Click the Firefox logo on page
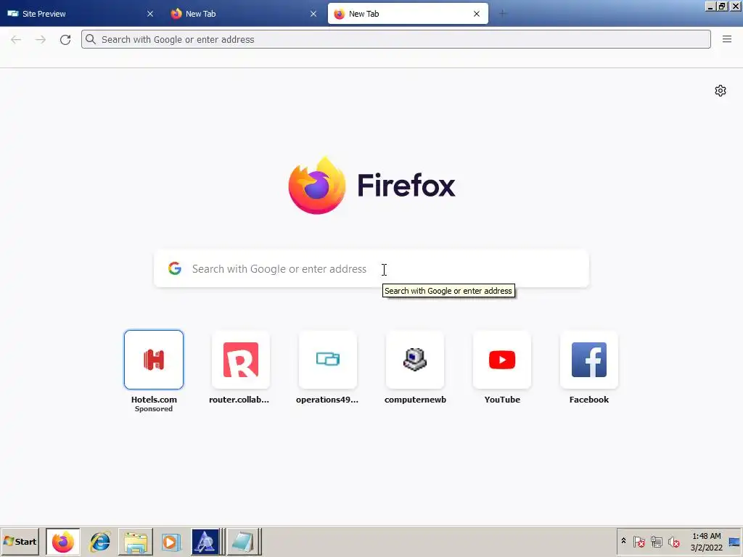Image resolution: width=743 pixels, height=557 pixels. pos(371,185)
